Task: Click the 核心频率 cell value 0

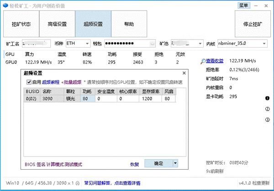Action: pyautogui.click(x=128, y=99)
